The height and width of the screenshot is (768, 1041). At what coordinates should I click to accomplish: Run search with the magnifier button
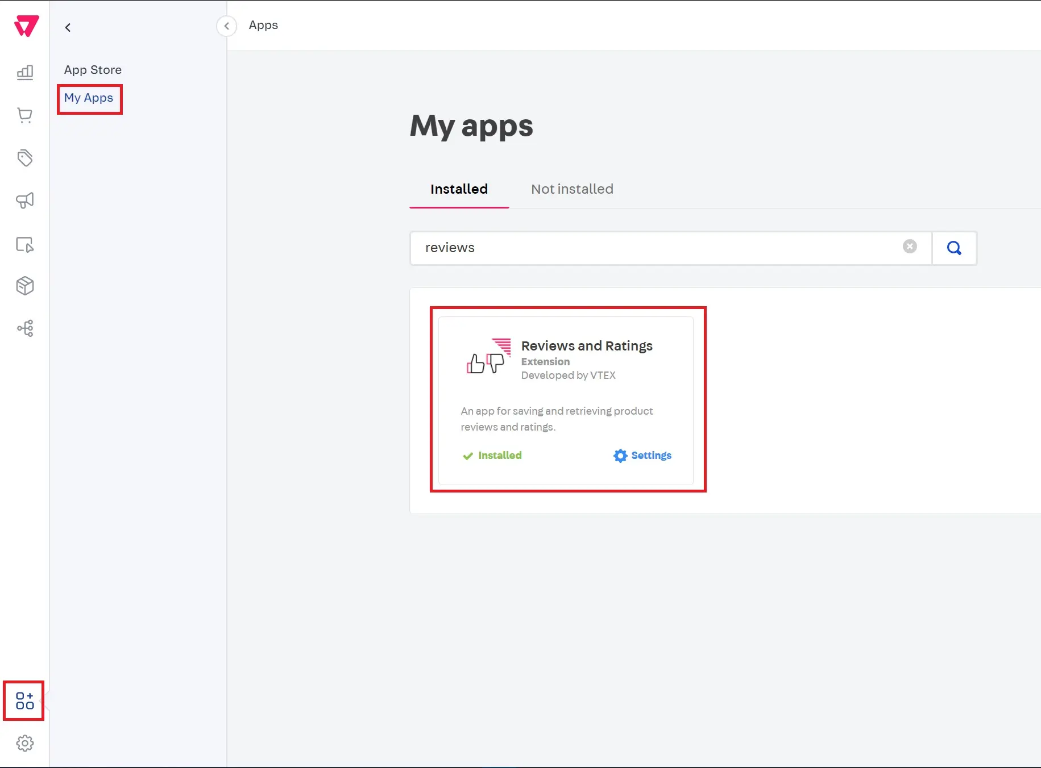coord(954,248)
